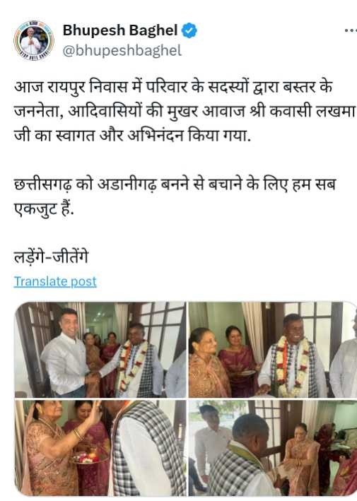Click the लड़ेंगे-जीतेंगे slogan text

(51, 257)
